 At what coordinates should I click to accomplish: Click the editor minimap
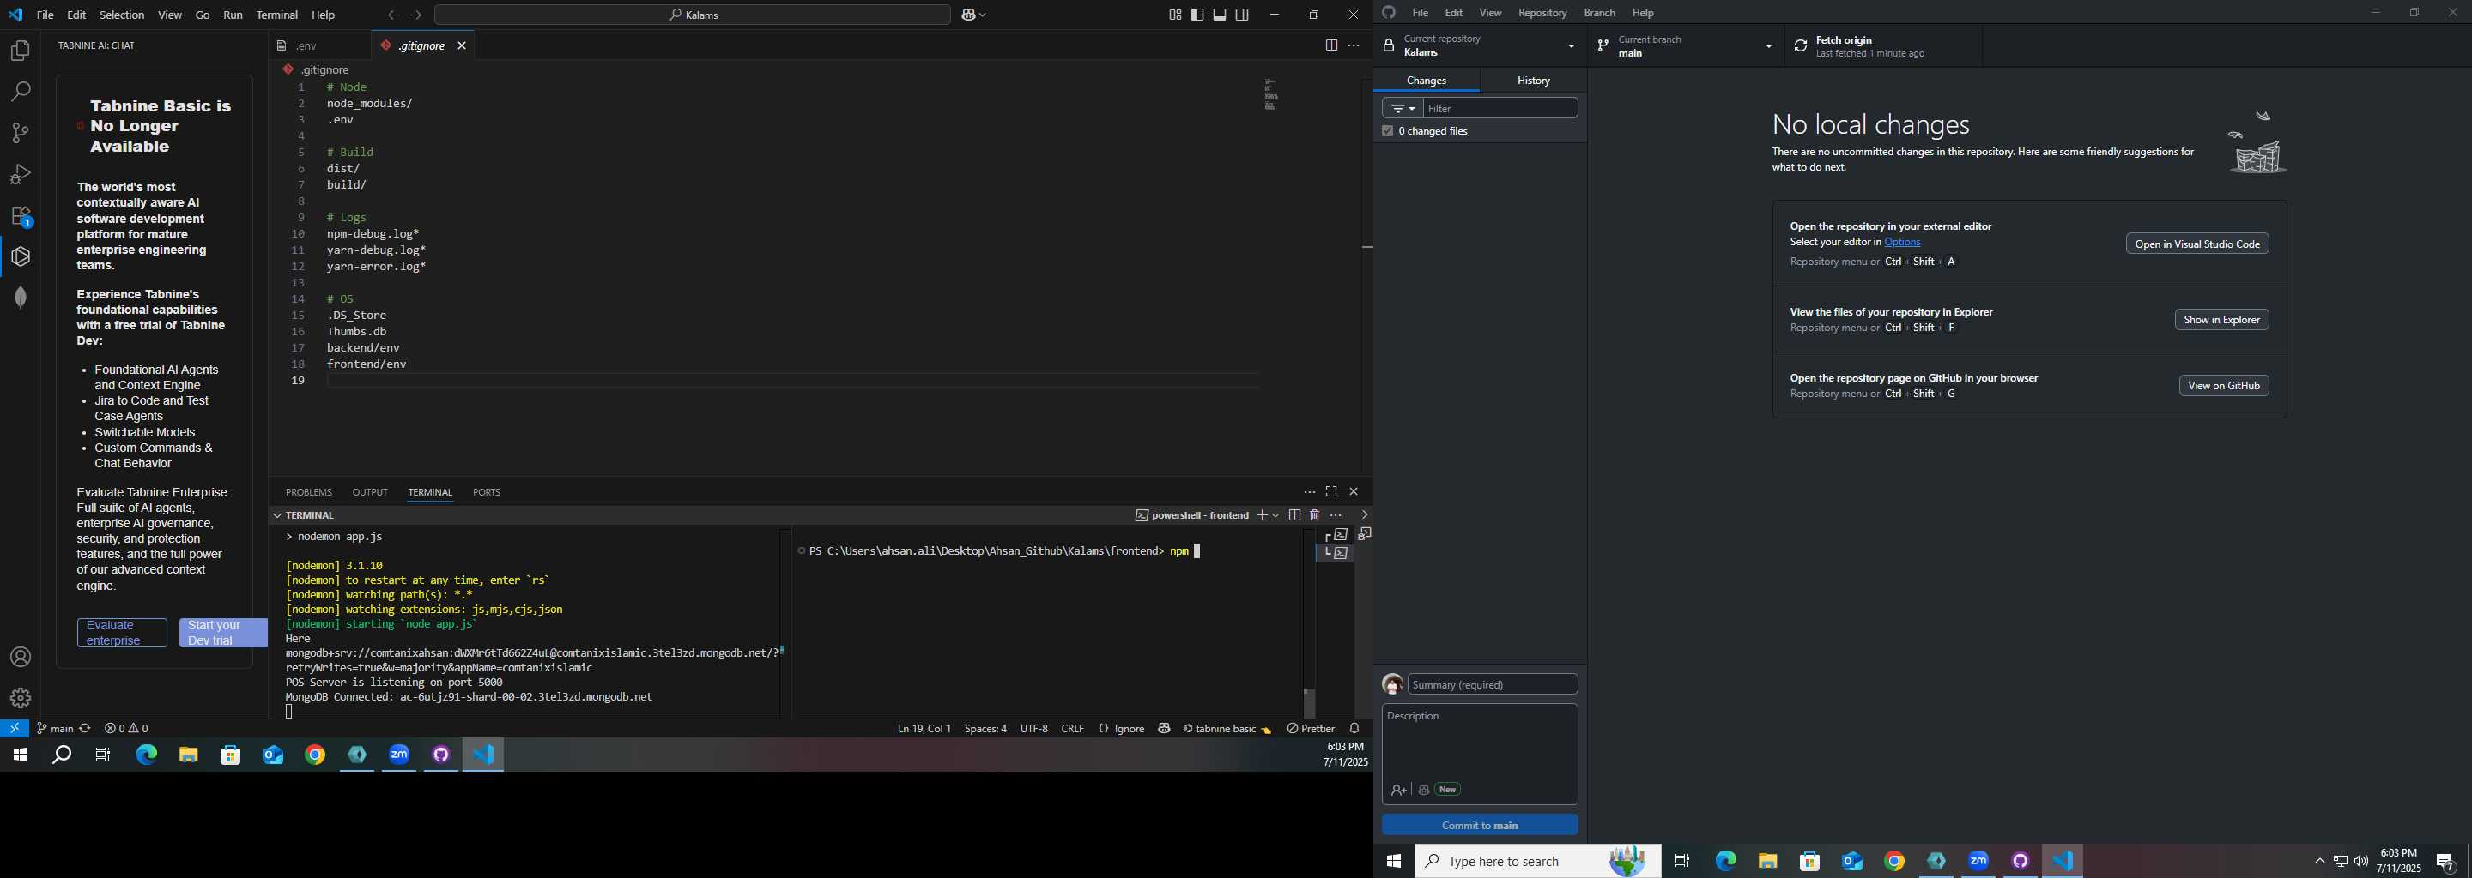pos(1271,94)
